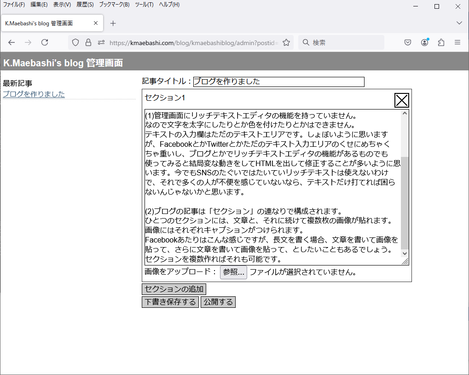Click the Firefox account profile icon
469x375 pixels.
pos(424,42)
